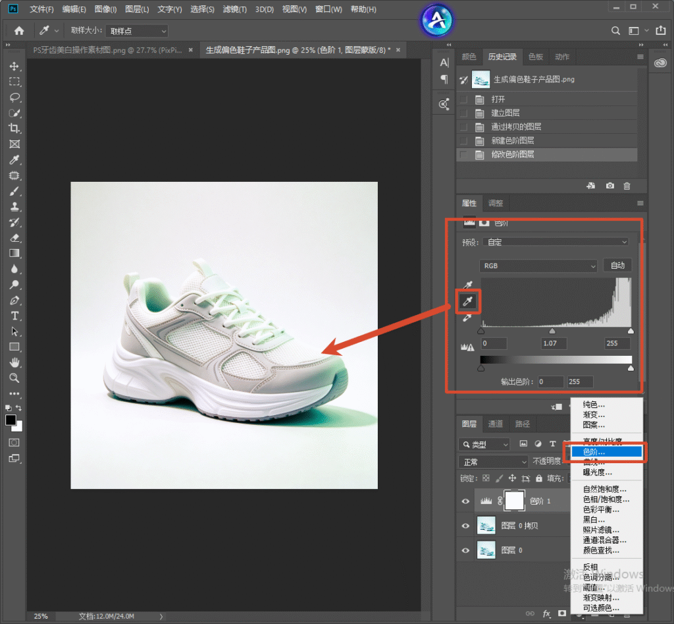Close the 生成偏色鞋子产品图.png document tab
The image size is (674, 624).
pos(398,50)
